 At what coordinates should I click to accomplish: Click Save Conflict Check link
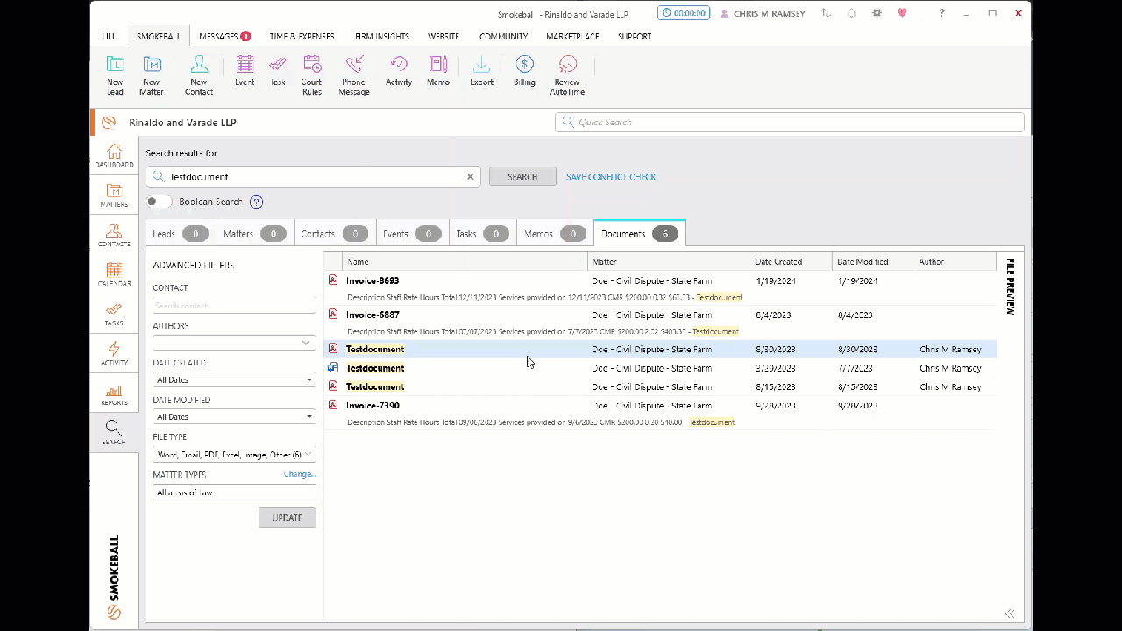[x=611, y=176]
